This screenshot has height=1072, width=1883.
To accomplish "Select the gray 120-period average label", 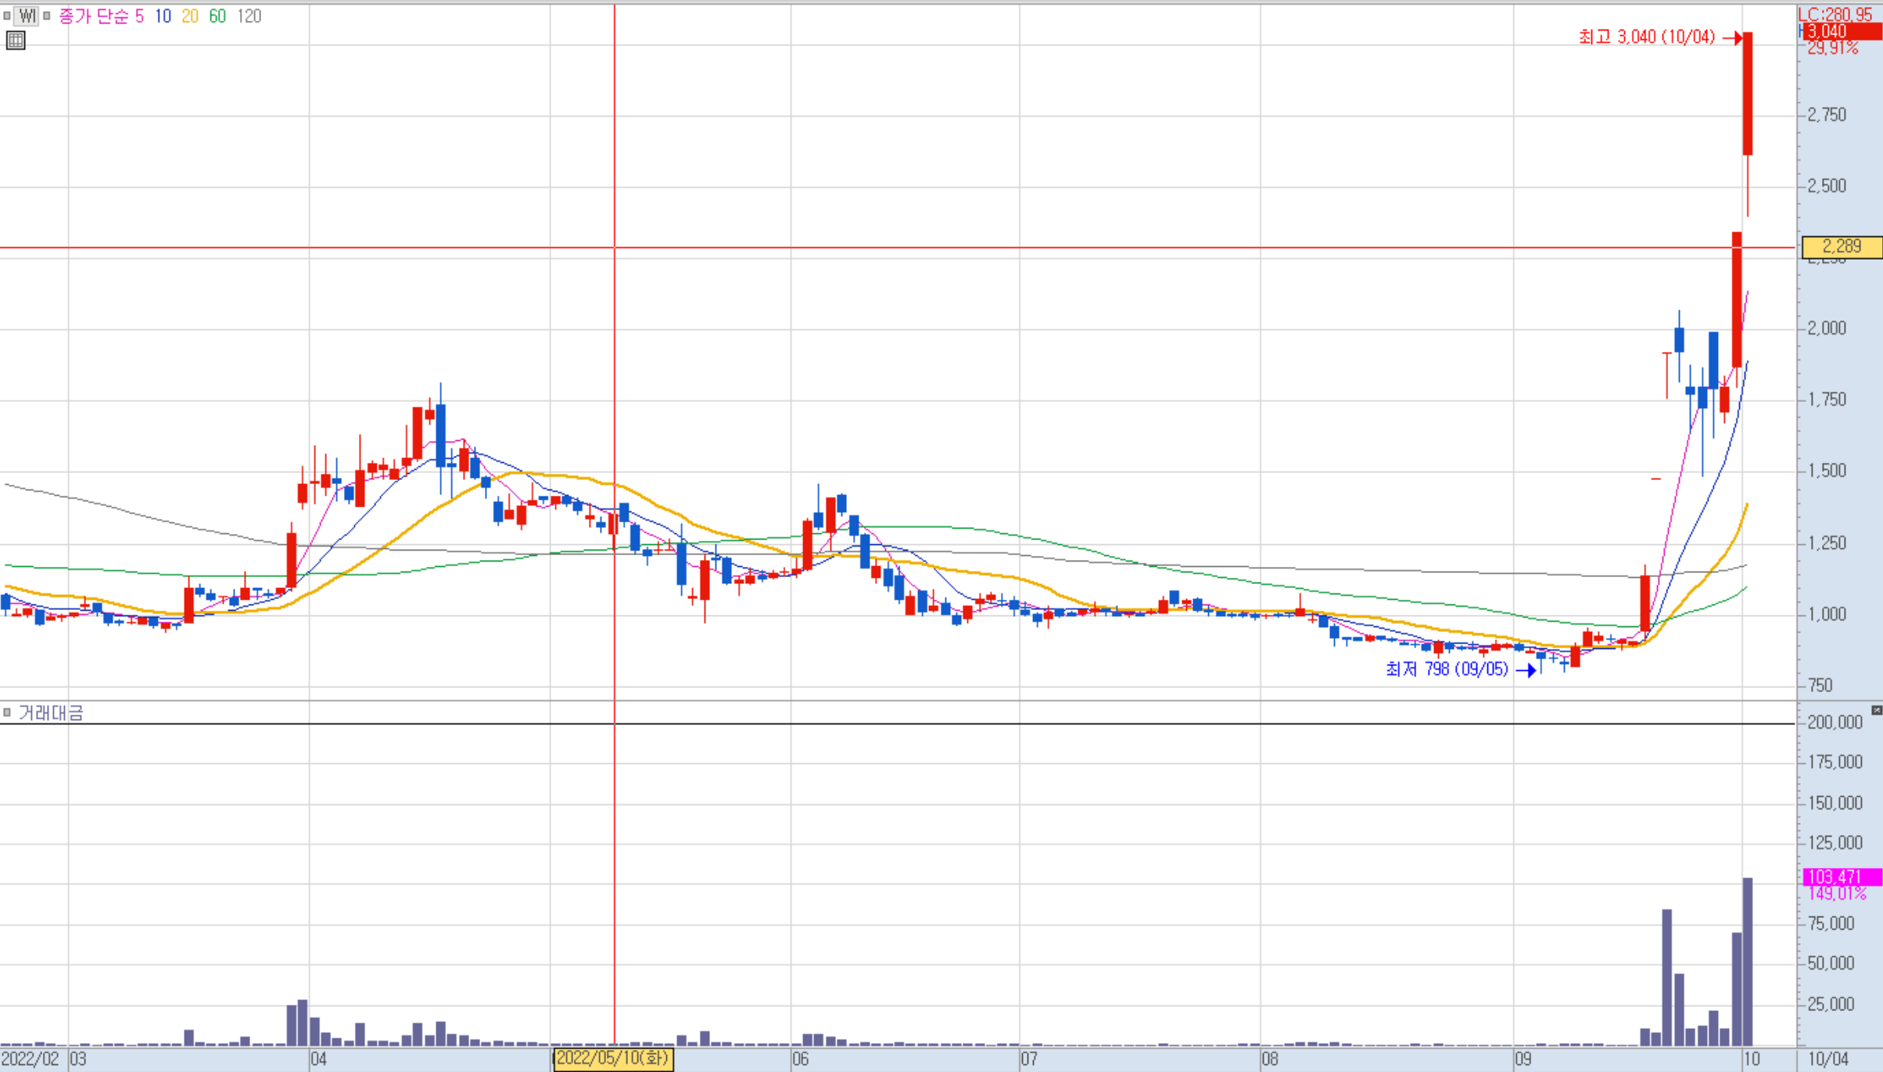I will (249, 16).
